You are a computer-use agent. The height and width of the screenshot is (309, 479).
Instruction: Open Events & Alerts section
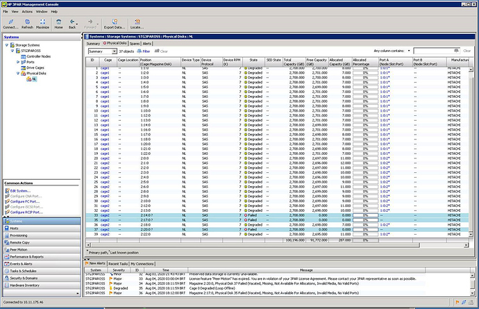click(42, 264)
